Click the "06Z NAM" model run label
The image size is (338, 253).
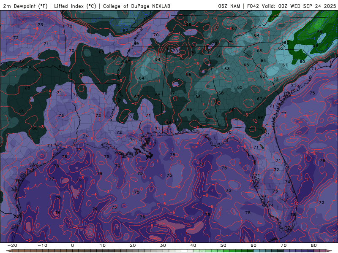point(229,6)
